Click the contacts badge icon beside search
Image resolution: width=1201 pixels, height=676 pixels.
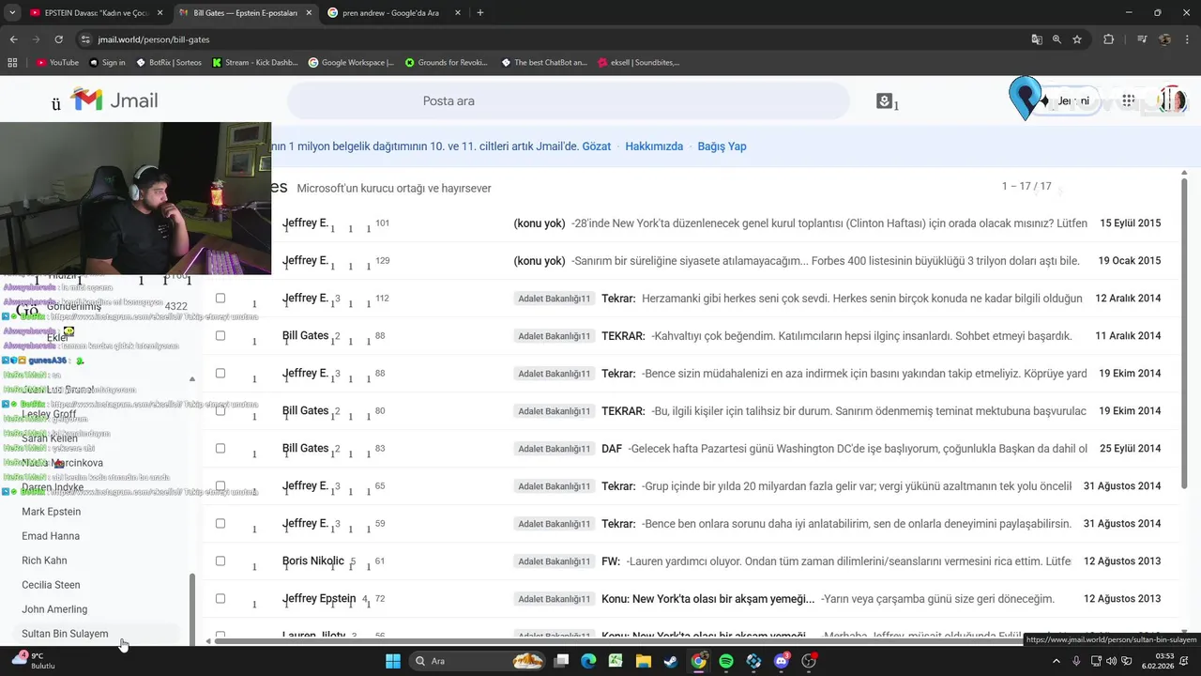(884, 100)
